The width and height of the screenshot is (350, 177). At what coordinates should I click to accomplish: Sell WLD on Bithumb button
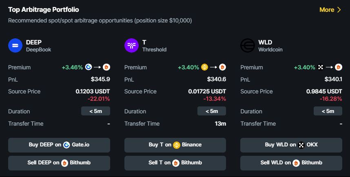click(291, 163)
